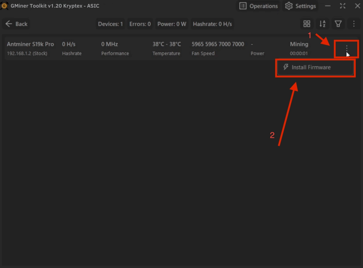Click the Operations list icon
This screenshot has height=268, width=363.
pos(243,6)
